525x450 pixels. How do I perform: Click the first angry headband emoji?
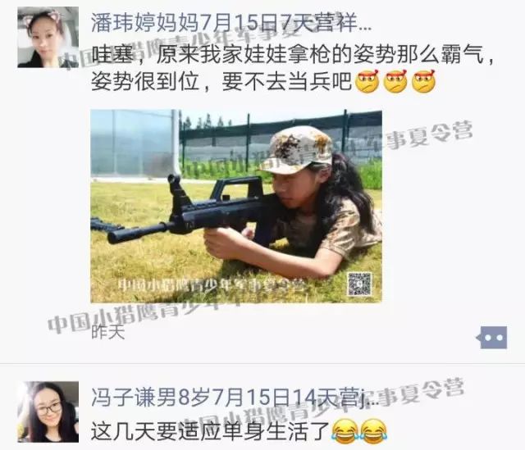pos(367,81)
